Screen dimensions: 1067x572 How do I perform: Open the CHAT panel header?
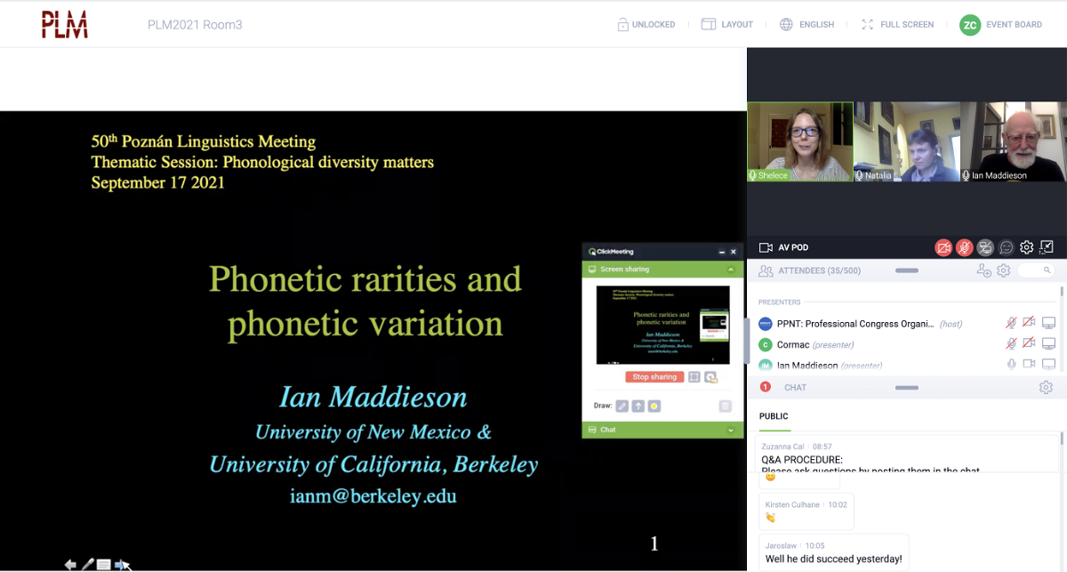click(x=907, y=388)
